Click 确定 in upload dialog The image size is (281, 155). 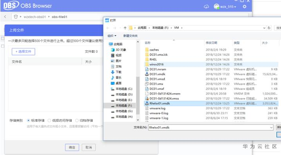click(72, 147)
